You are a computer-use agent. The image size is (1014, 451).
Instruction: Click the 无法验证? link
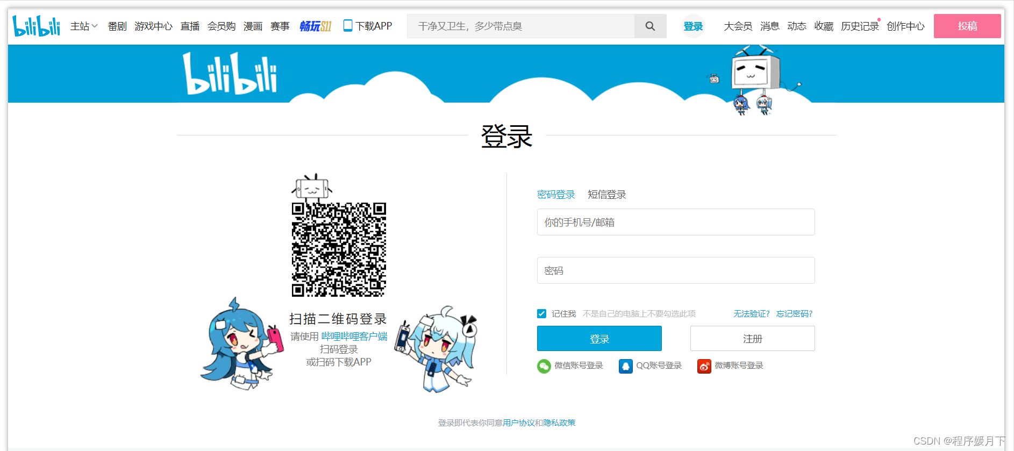click(x=752, y=313)
